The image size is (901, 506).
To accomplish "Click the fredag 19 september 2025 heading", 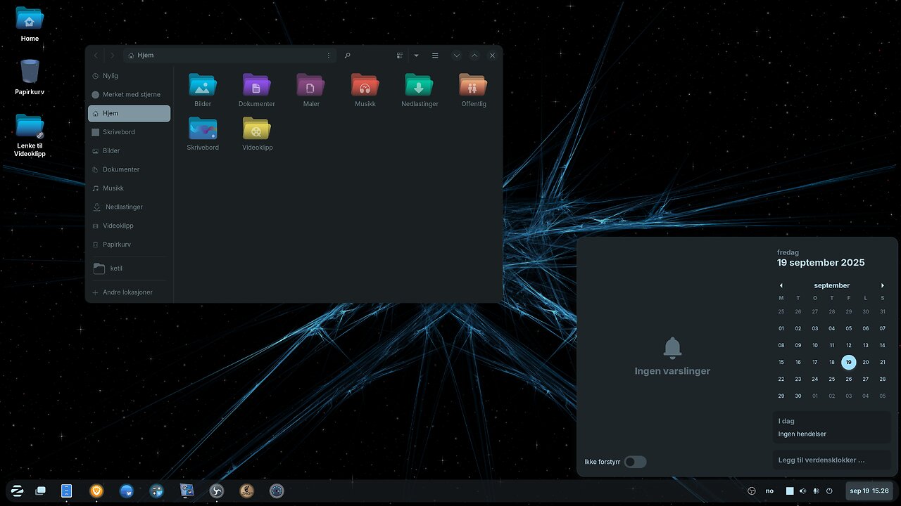I will pos(821,258).
